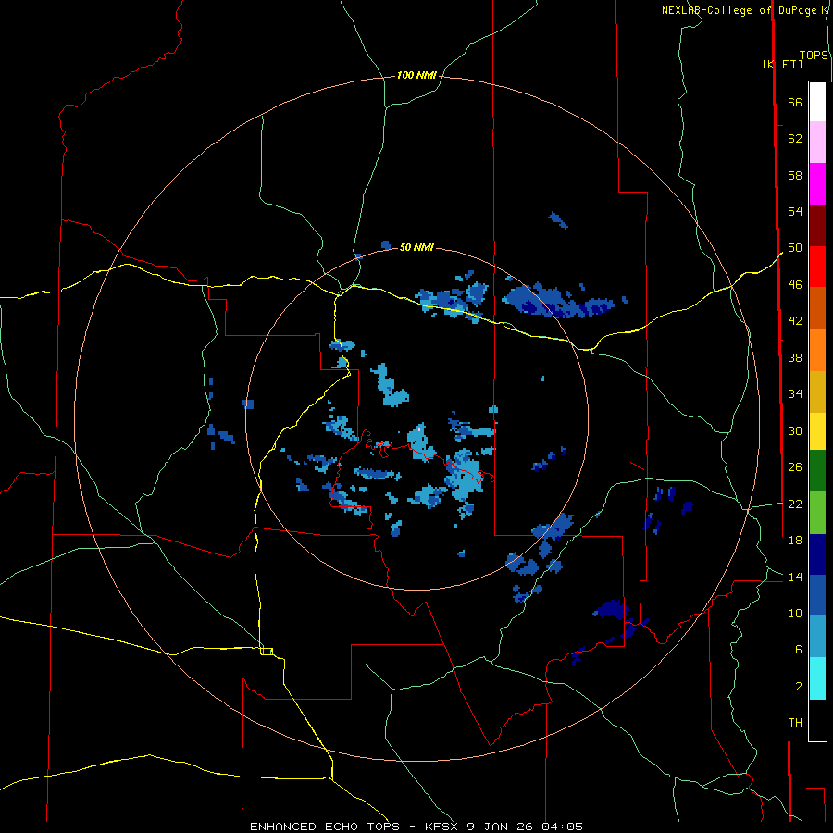Screen dimensions: 833x833
Task: Click the TH label on the legend scale
Action: coord(795,722)
